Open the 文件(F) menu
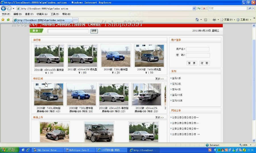256x153 pixels. coord(6,14)
